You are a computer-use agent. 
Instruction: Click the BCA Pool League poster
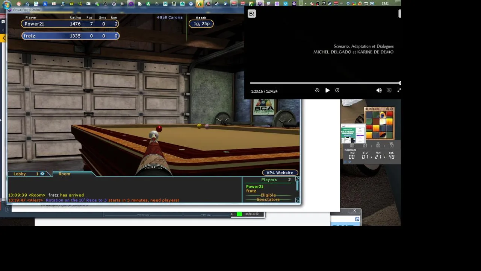point(264,107)
